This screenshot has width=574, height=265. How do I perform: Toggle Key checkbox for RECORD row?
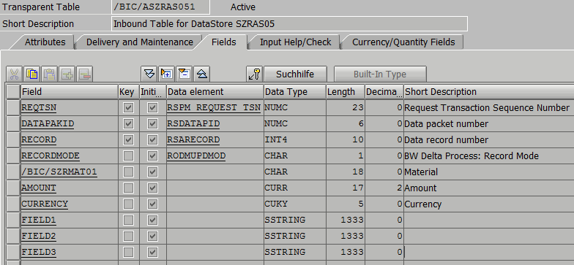click(129, 140)
